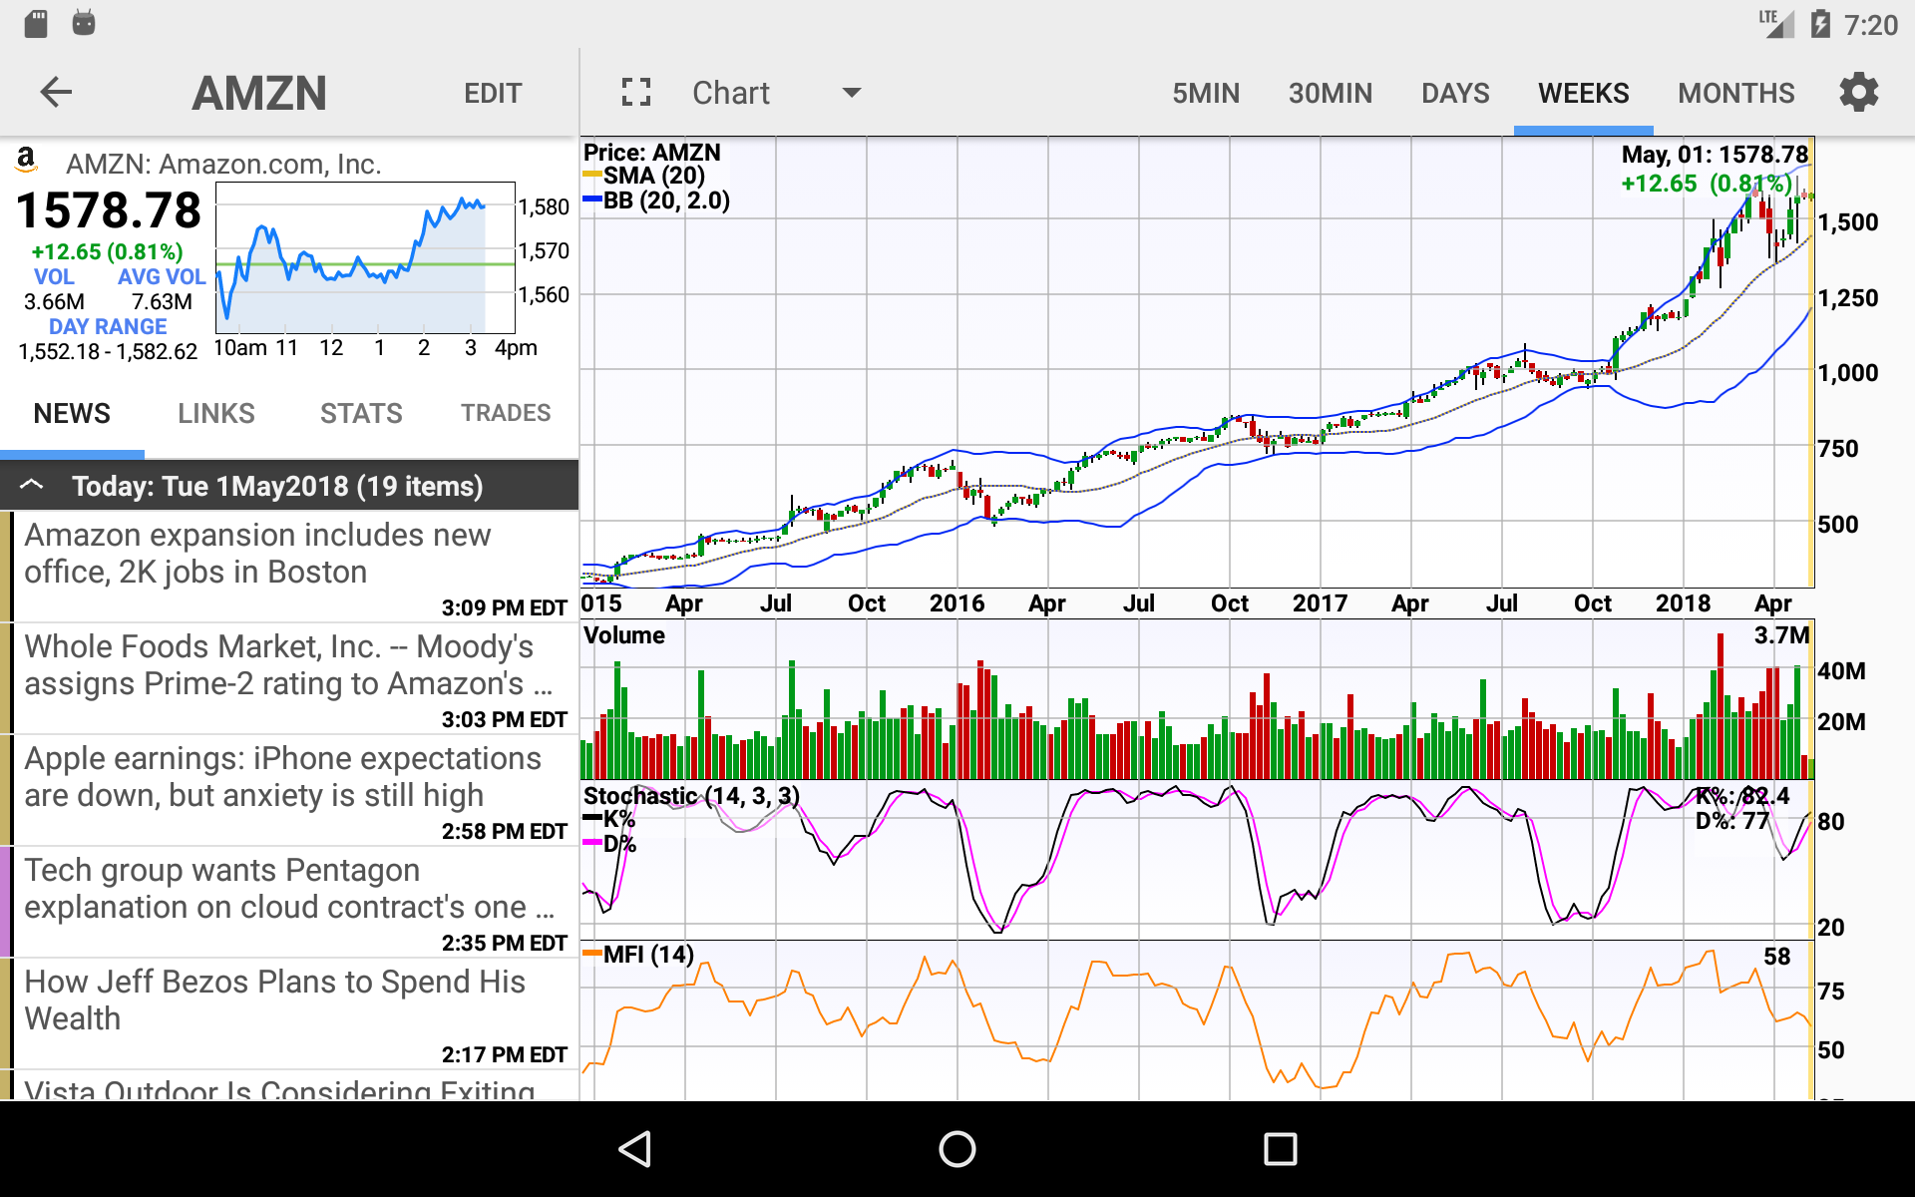The width and height of the screenshot is (1915, 1197).
Task: Click the SMA (20) legend label
Action: click(x=654, y=176)
